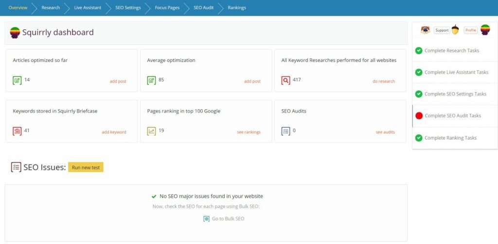Click green check beside SEO Settings Tasks
Screen dimensions: 498x244
coord(419,94)
